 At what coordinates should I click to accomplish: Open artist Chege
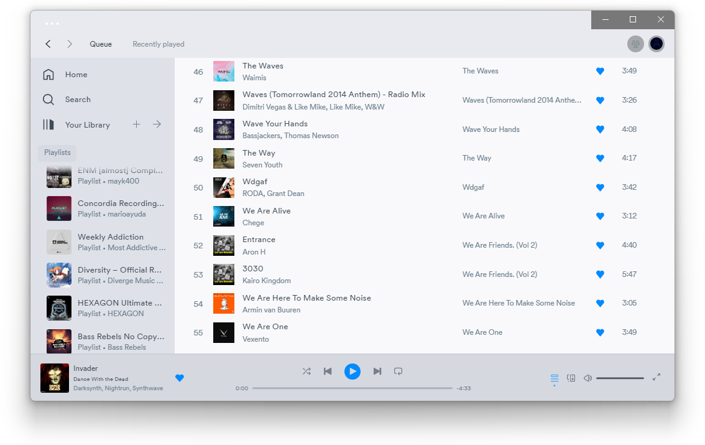253,223
